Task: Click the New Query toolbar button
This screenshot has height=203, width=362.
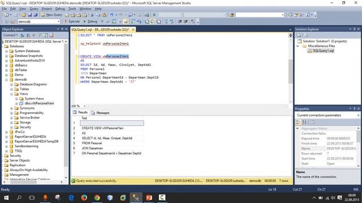Action: click(51, 15)
